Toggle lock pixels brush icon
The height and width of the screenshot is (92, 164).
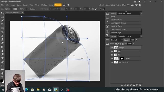(118, 44)
